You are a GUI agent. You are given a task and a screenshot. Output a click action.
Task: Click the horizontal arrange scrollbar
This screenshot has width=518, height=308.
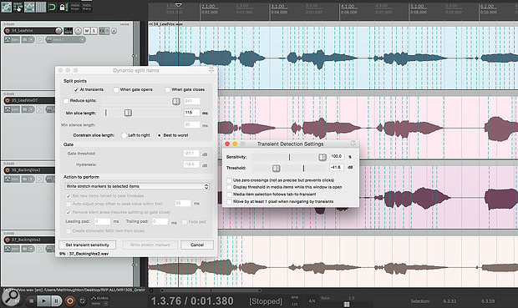click(x=211, y=290)
